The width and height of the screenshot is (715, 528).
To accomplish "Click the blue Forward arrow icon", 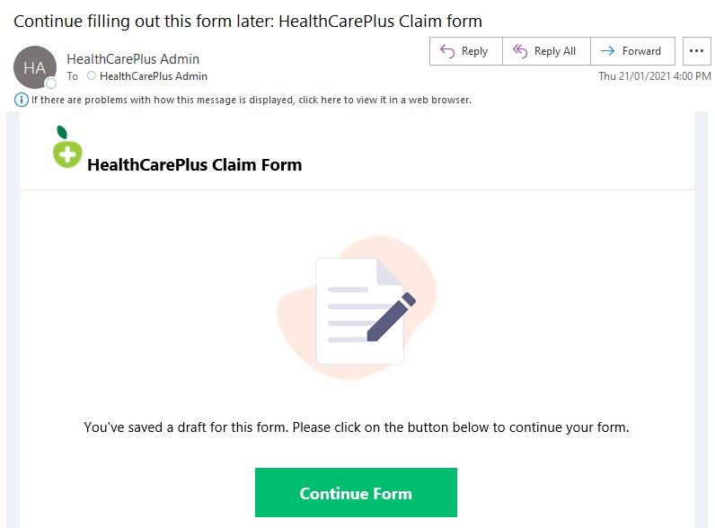I will tap(607, 51).
